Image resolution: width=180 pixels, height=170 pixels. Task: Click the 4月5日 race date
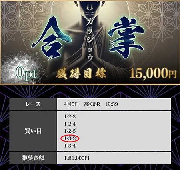(x=71, y=104)
